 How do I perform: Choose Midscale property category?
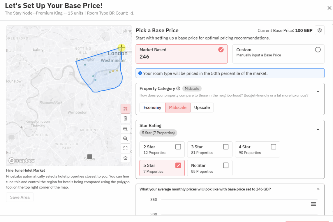coord(178,108)
